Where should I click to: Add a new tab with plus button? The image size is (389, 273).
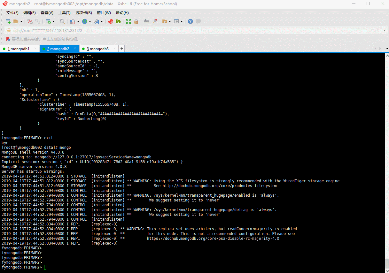pos(122,49)
